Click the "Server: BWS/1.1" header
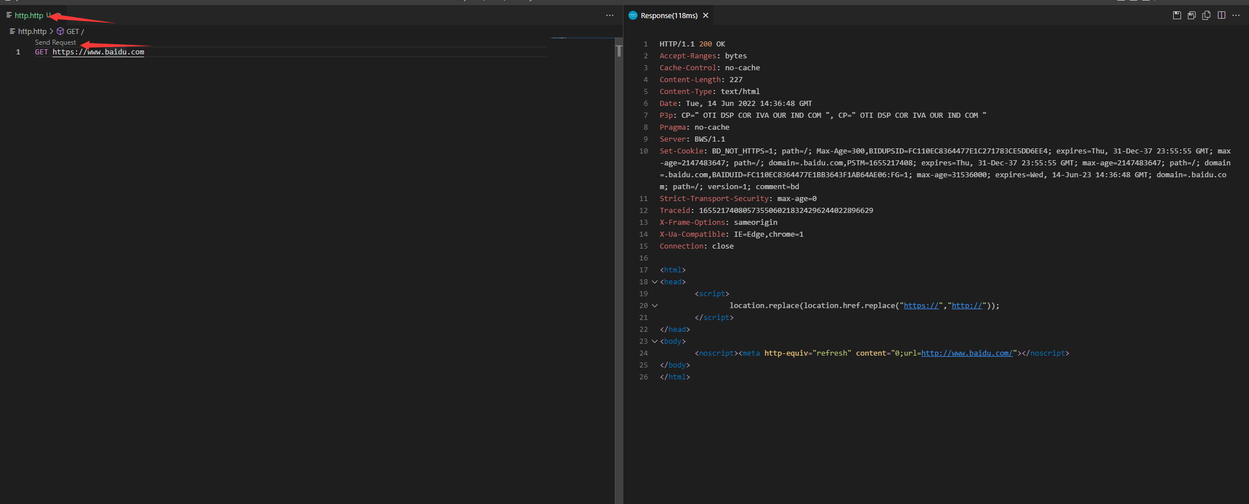 point(692,139)
